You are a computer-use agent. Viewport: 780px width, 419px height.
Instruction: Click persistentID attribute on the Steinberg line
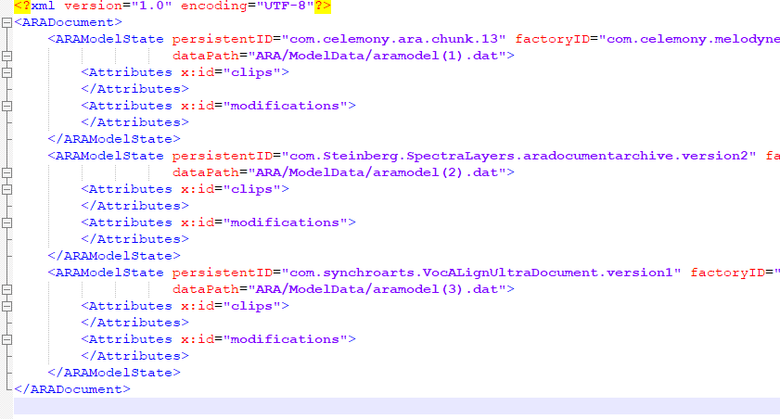coord(223,156)
